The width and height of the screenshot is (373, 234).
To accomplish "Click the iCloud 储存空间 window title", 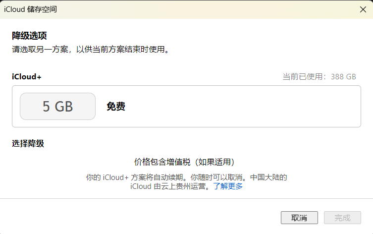I will [30, 9].
